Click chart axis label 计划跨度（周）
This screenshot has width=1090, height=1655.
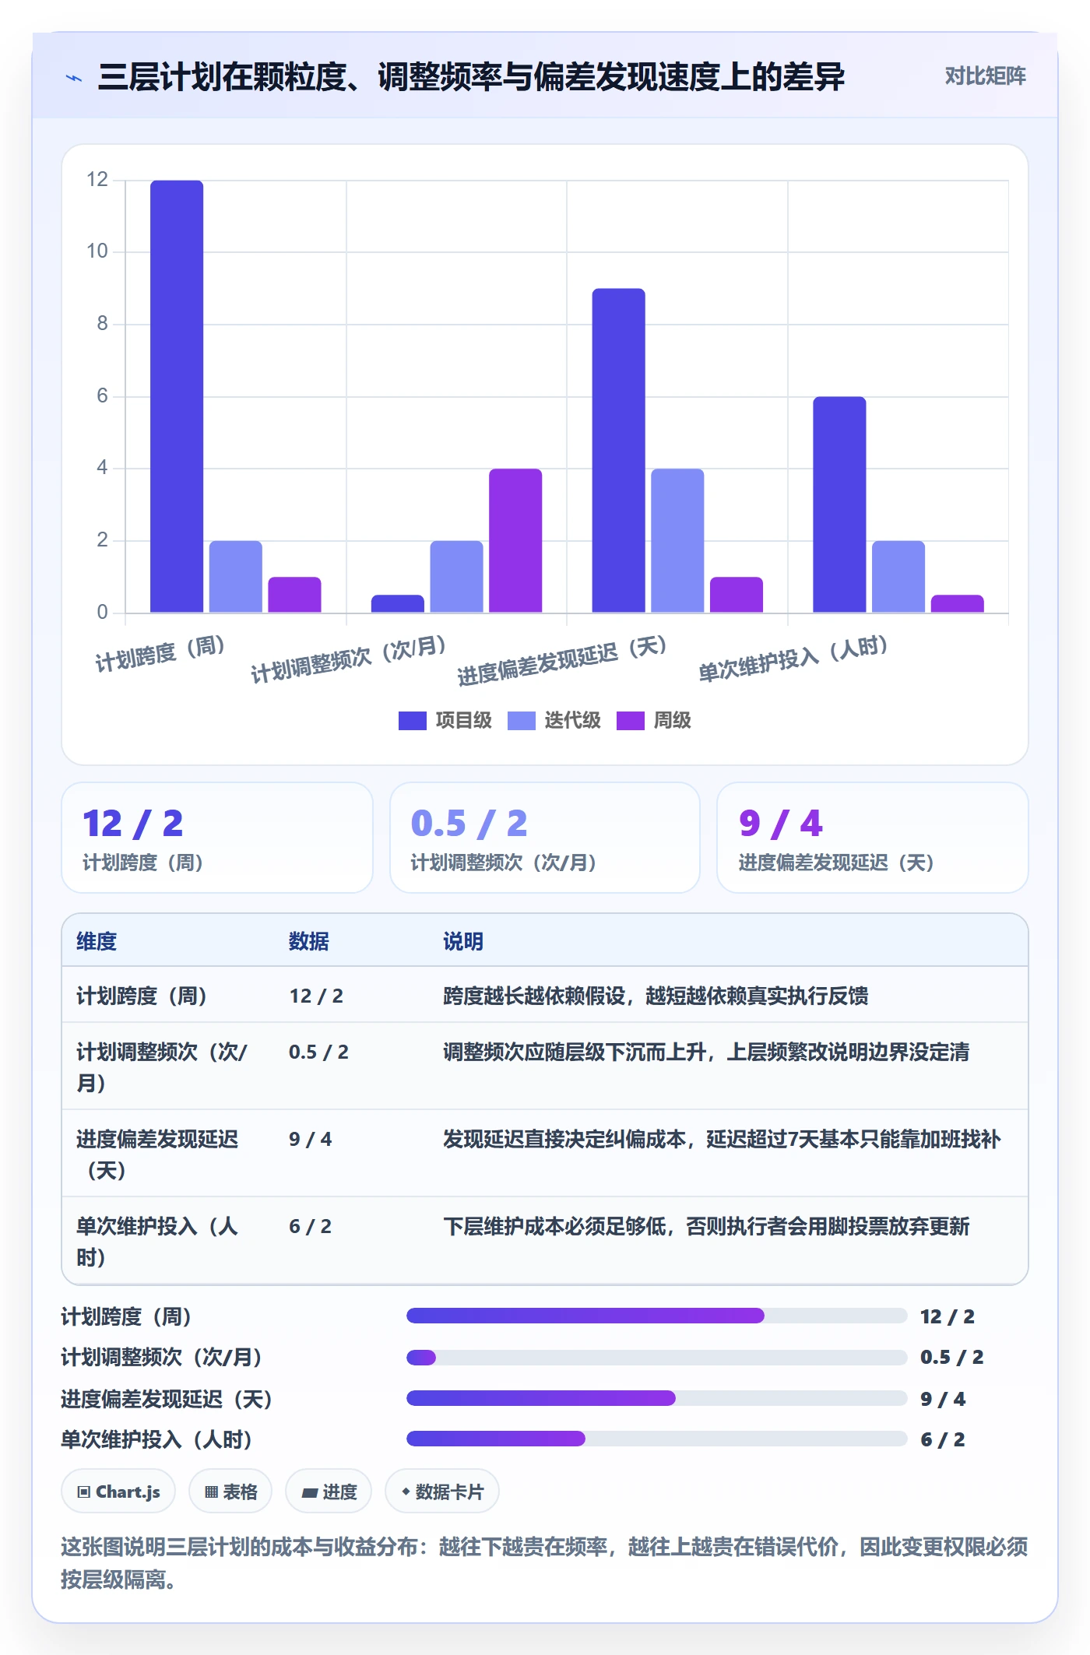point(160,653)
